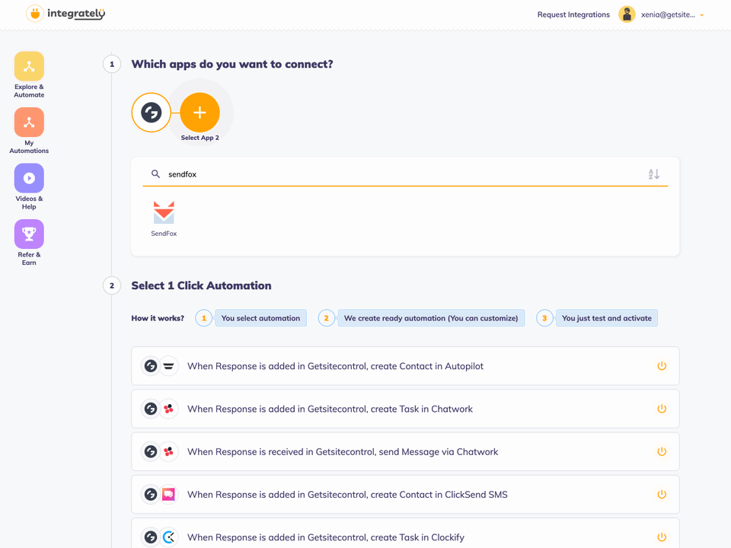The width and height of the screenshot is (731, 548).
Task: Click the sort icon in search bar
Action: click(653, 174)
